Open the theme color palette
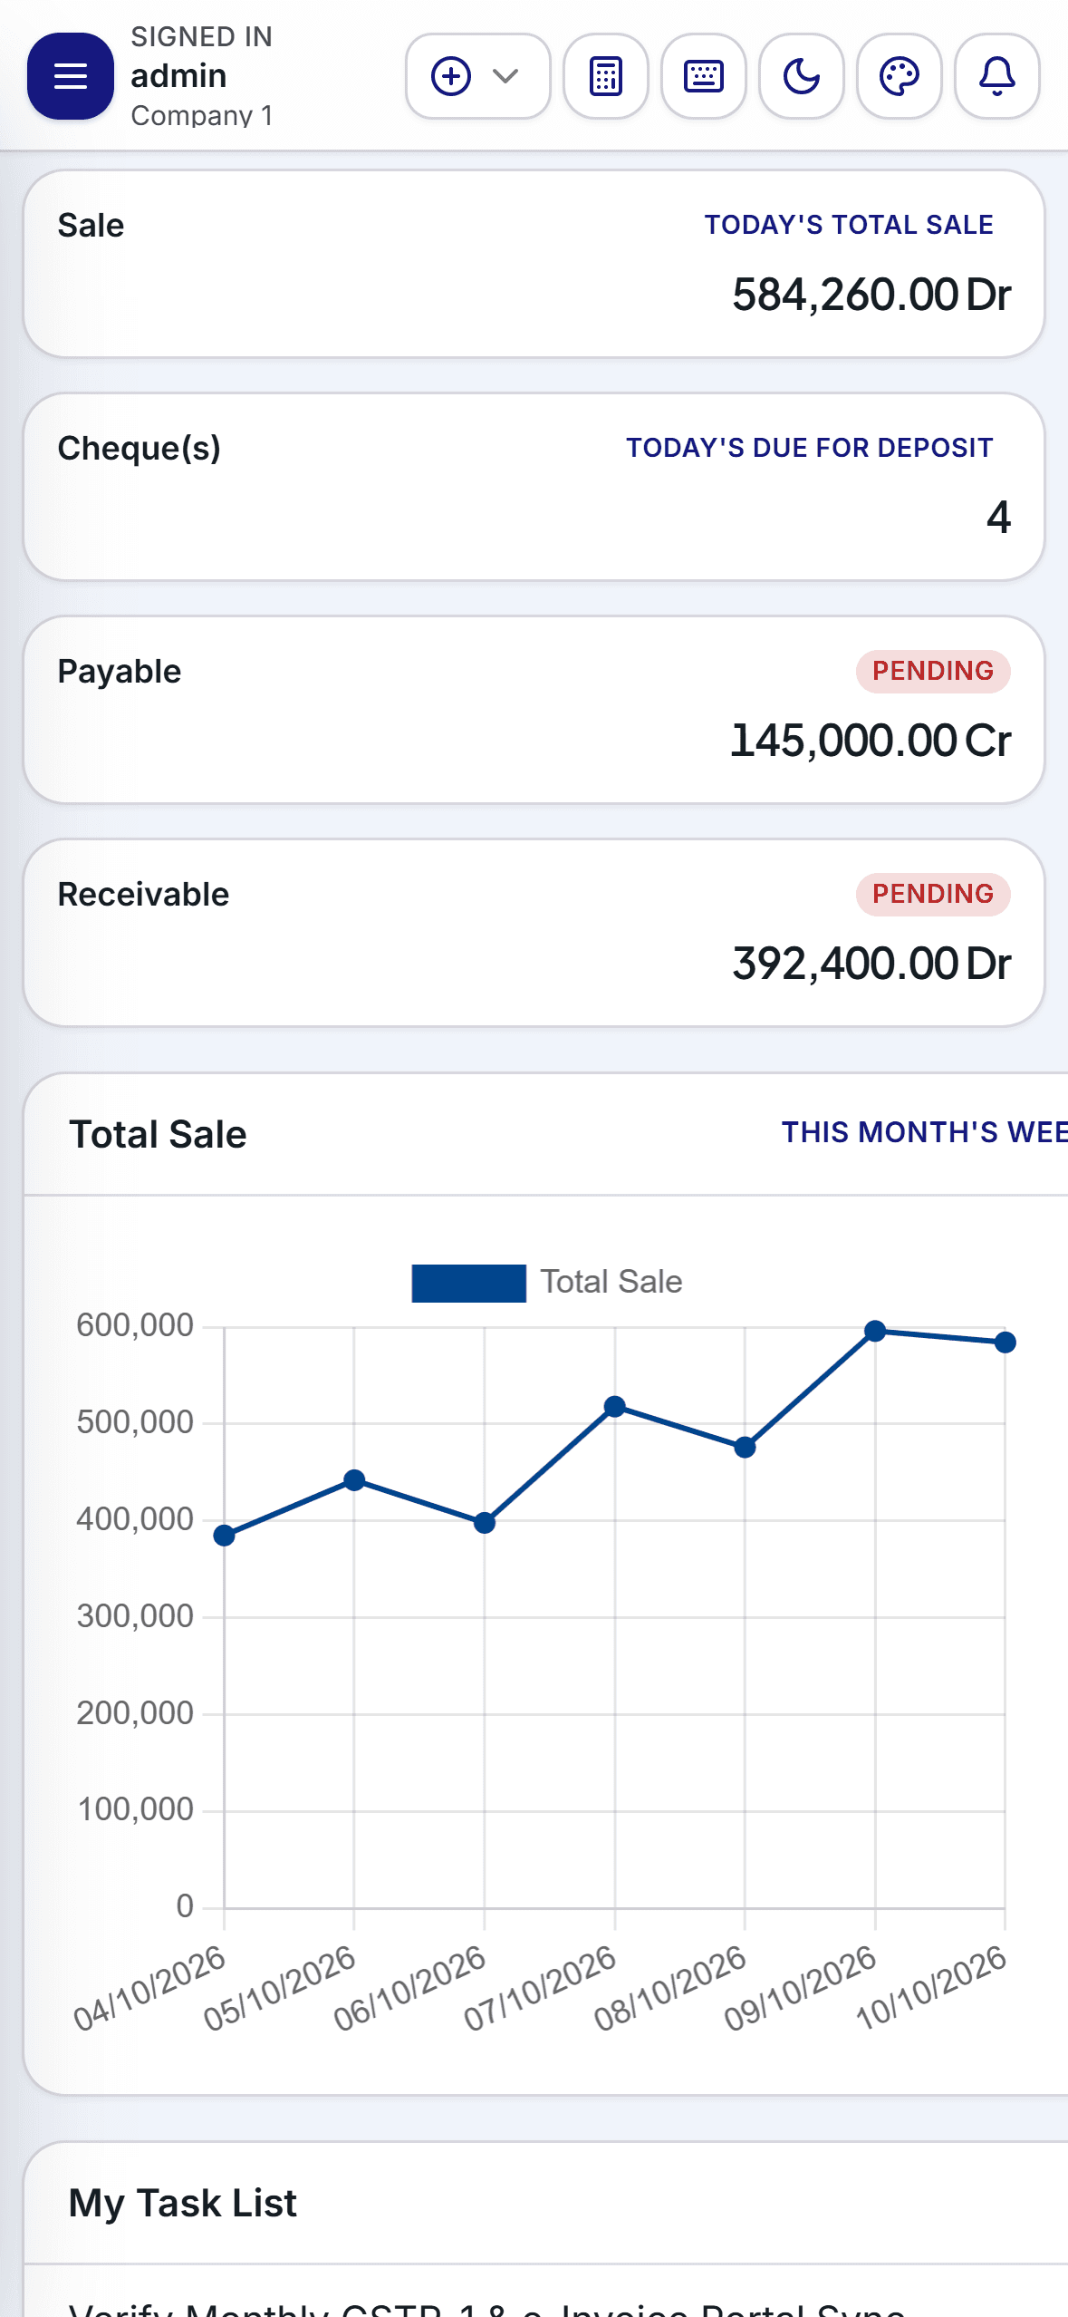Image resolution: width=1068 pixels, height=2317 pixels. point(900,76)
